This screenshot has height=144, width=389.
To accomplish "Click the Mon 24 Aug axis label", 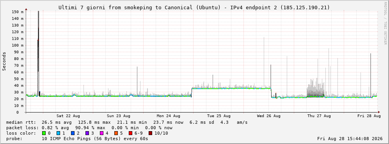I will [x=169, y=116].
